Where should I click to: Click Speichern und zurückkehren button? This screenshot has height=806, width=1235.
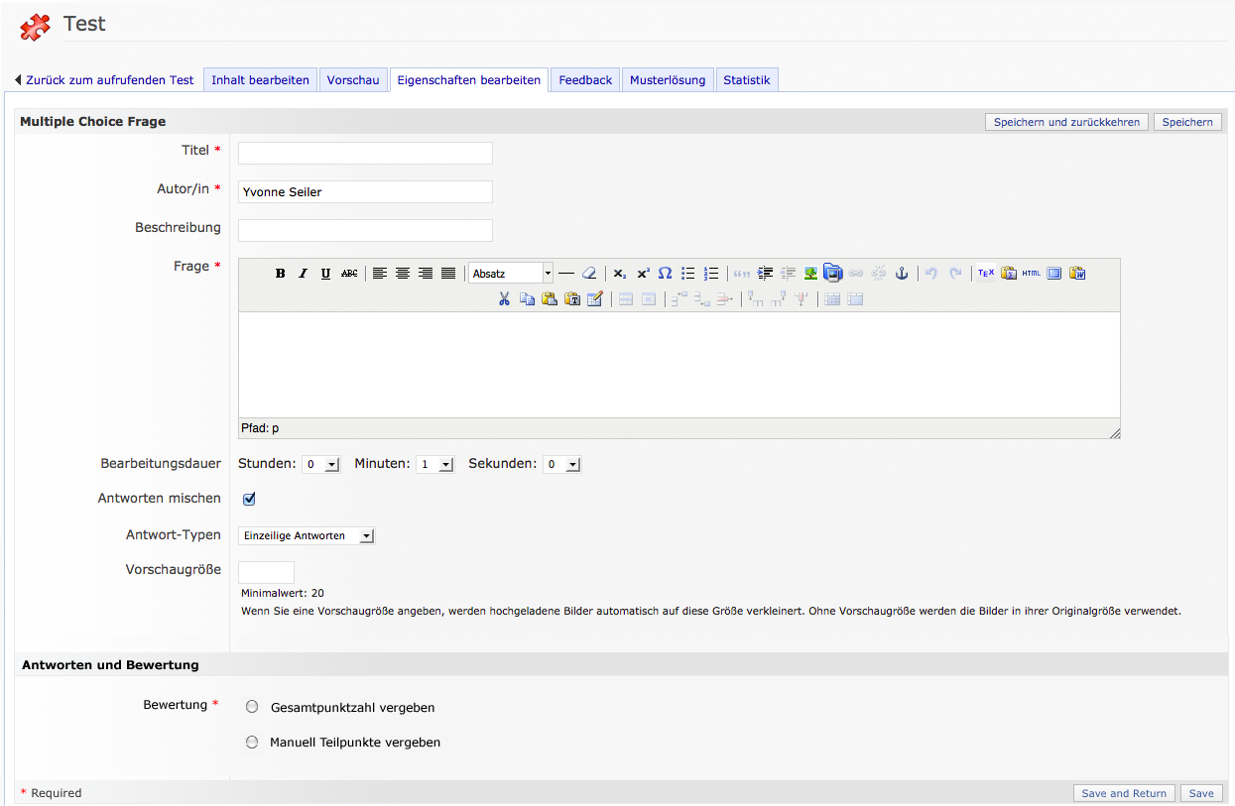click(x=1066, y=122)
